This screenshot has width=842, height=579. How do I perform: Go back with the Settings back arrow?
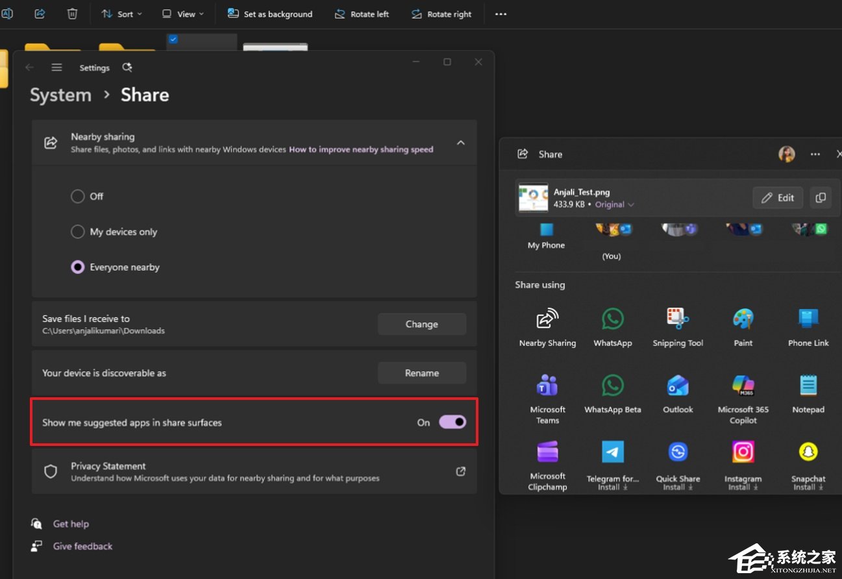coord(29,68)
